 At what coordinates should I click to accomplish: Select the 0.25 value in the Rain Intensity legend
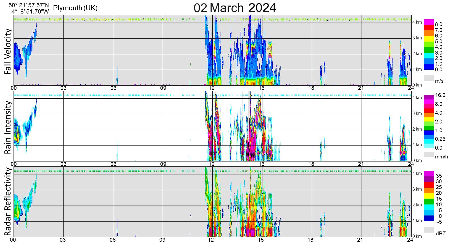(440, 139)
